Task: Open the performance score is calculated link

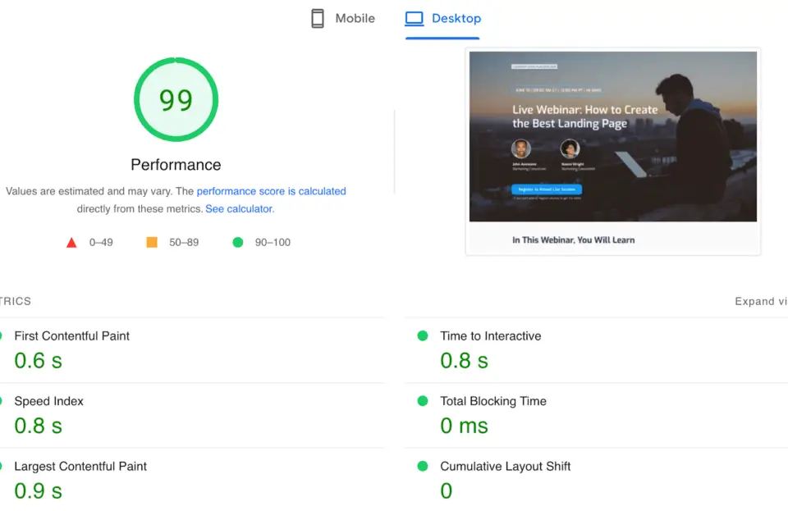Action: 272,191
